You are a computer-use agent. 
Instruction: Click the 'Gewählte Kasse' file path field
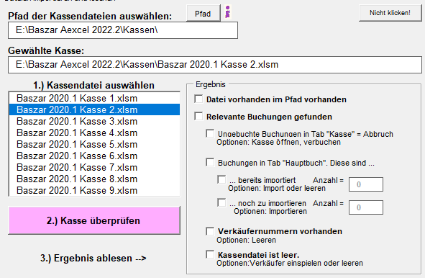215,65
